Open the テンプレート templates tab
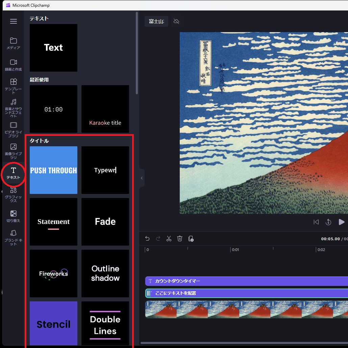This screenshot has width=348, height=348. [13, 86]
